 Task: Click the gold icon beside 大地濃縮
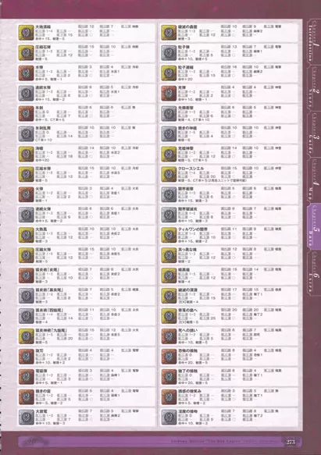point(26,32)
